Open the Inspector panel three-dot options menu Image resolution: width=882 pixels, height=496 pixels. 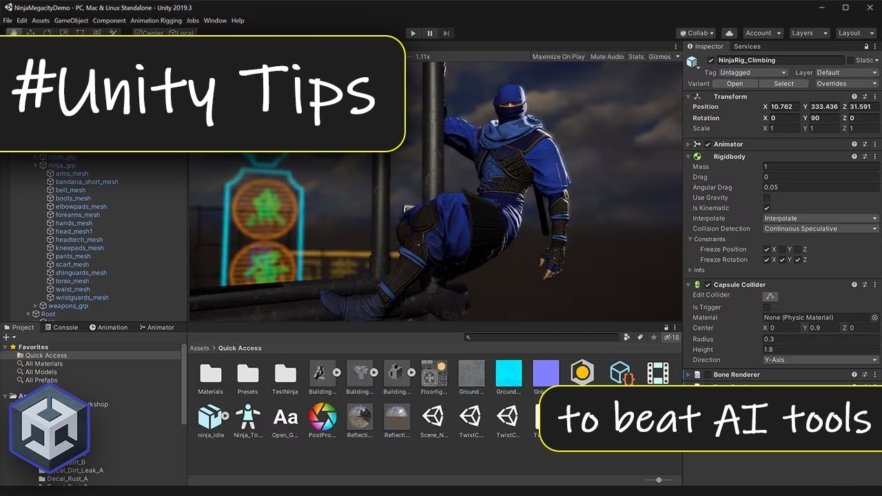[x=876, y=46]
